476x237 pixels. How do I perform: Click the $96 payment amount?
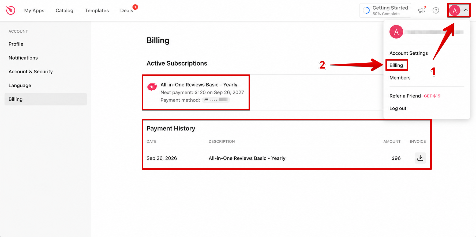[396, 158]
